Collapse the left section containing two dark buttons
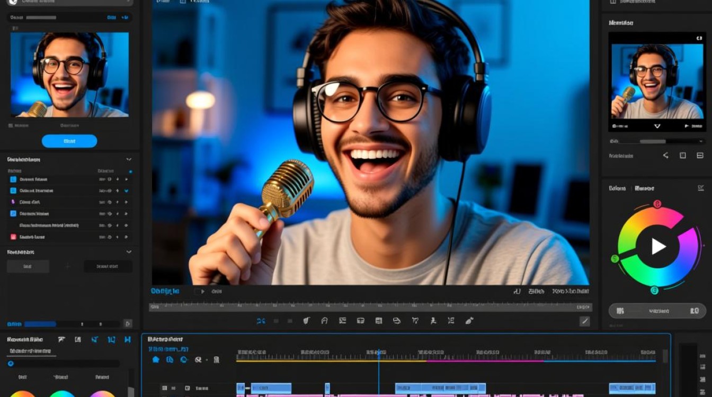 [x=129, y=252]
